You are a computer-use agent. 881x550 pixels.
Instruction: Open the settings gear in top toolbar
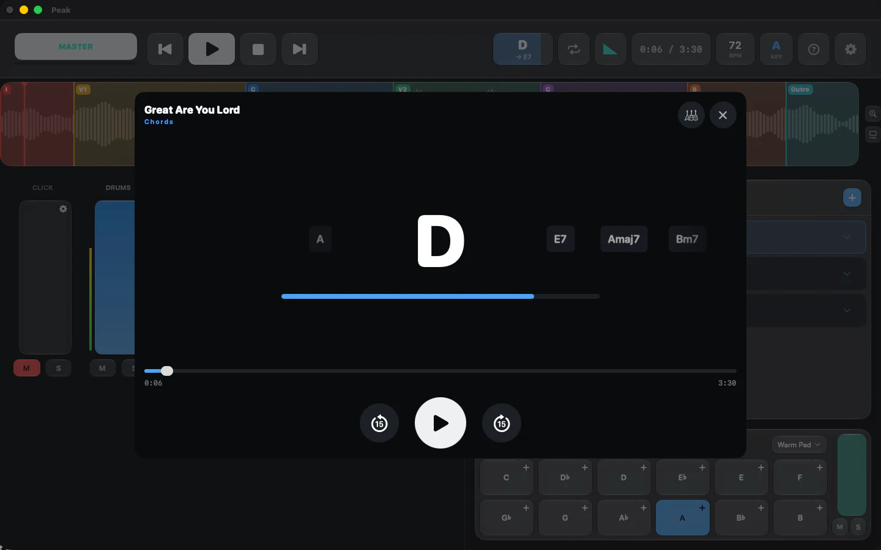coord(850,49)
